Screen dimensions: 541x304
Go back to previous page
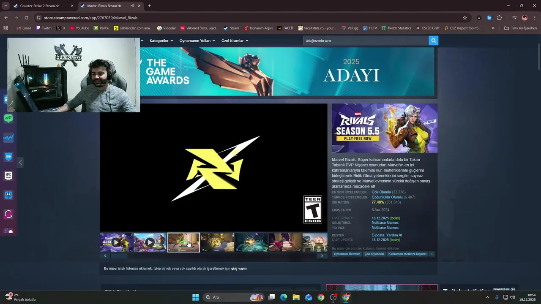[x=6, y=18]
